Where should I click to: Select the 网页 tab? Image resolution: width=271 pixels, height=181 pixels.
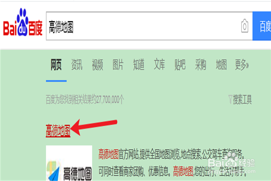click(56, 65)
